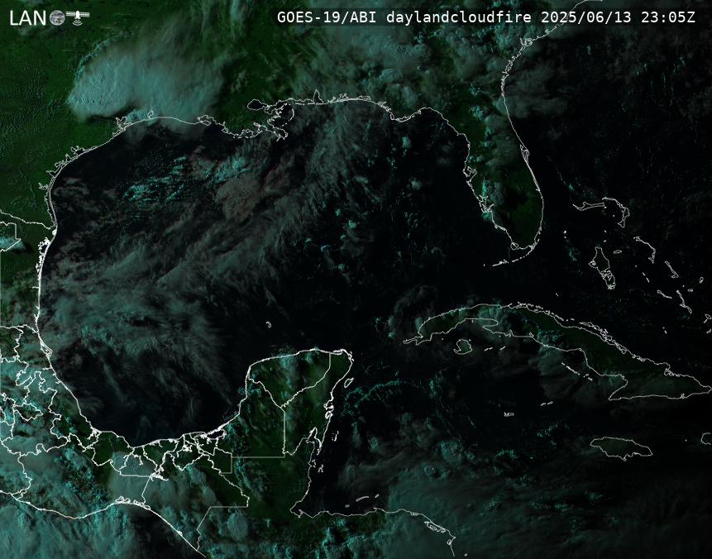Viewport: 712px width, 559px height.
Task: Select the 'daylandcloudfire' product name text
Action: point(459,17)
